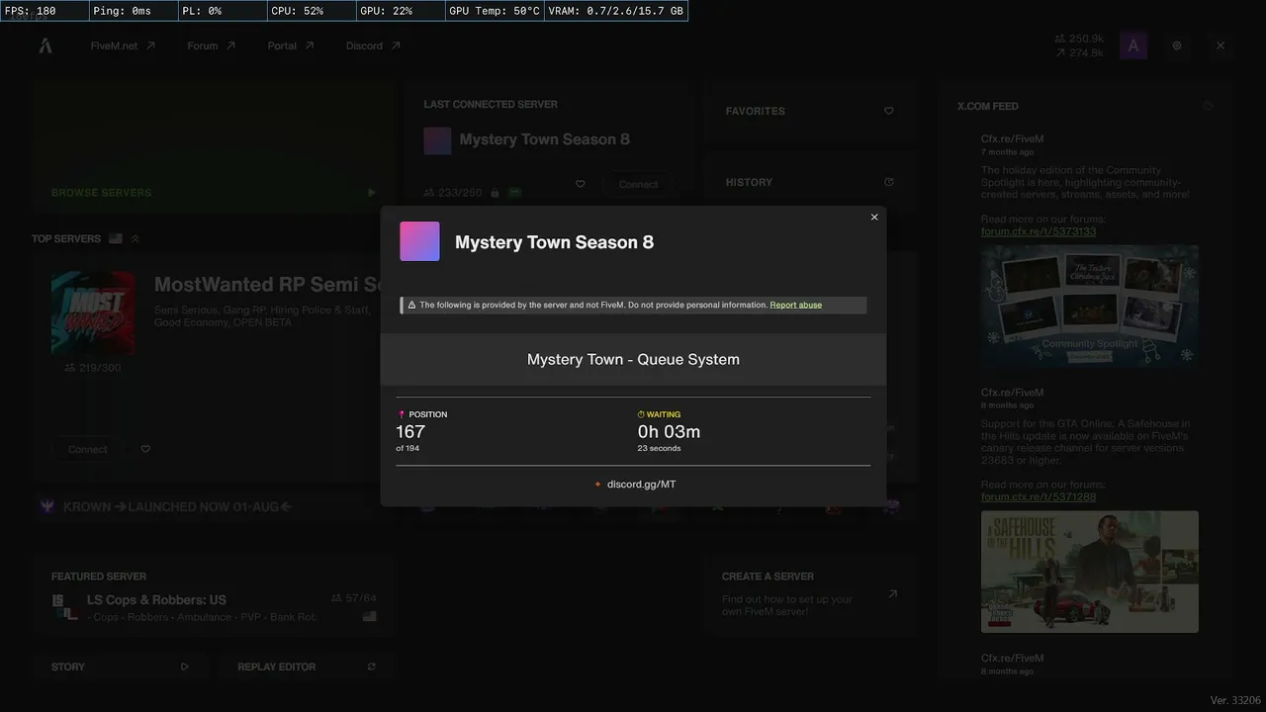The width and height of the screenshot is (1266, 712).
Task: Close the Mystery Town queue dialog
Action: [x=874, y=218]
